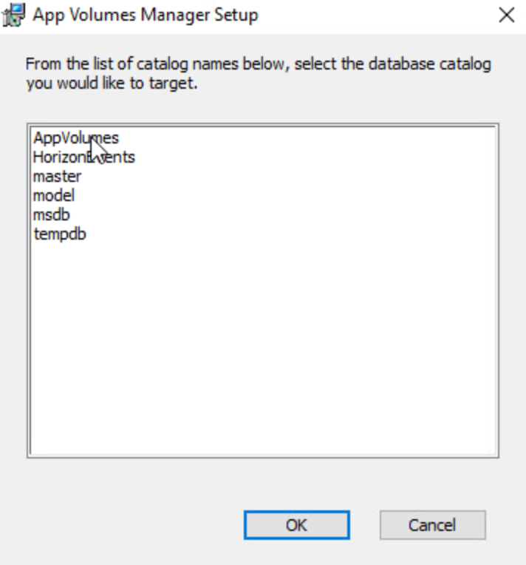The width and height of the screenshot is (526, 565).
Task: Click the "you would like to target" text line
Action: click(x=112, y=83)
